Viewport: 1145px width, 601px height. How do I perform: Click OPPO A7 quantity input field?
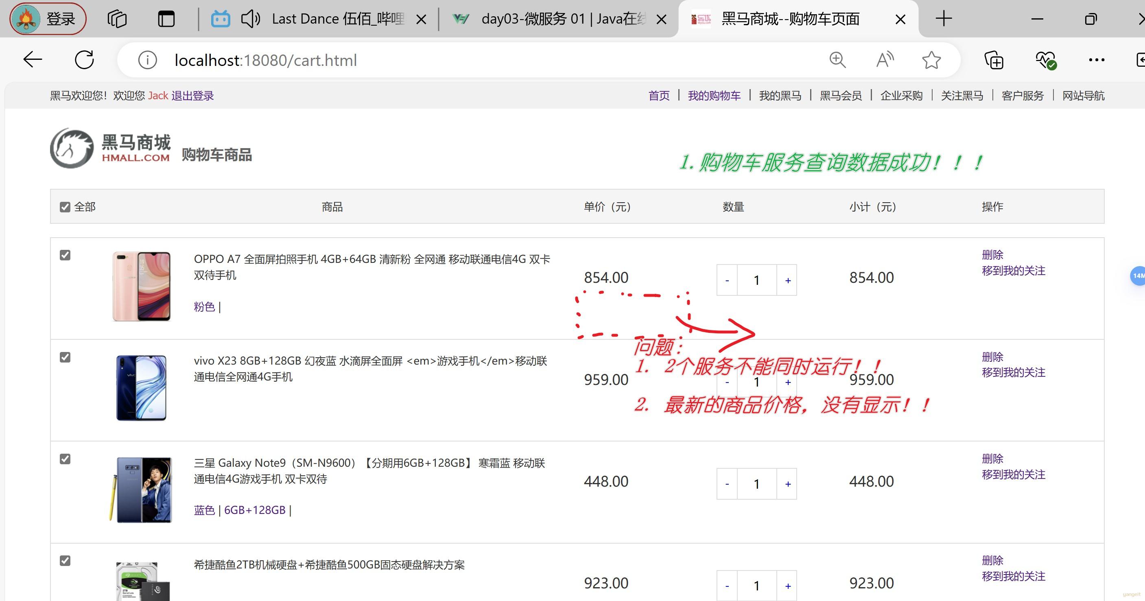tap(756, 280)
